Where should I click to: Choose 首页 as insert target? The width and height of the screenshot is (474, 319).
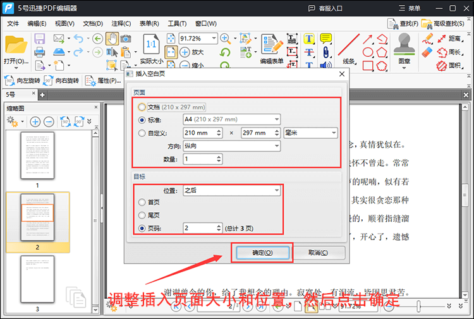point(142,202)
